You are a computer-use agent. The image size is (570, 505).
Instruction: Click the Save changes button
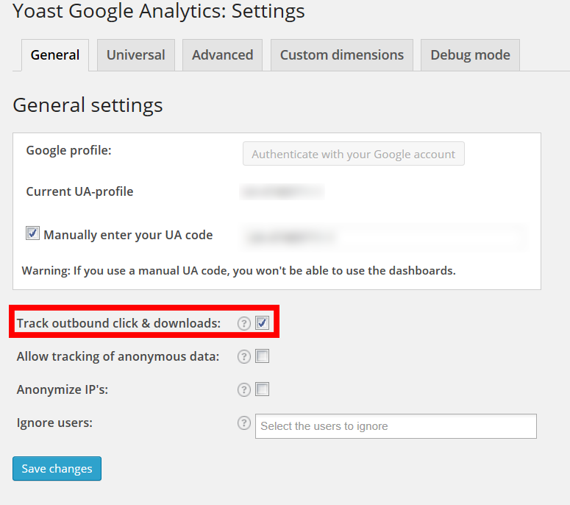pyautogui.click(x=57, y=469)
